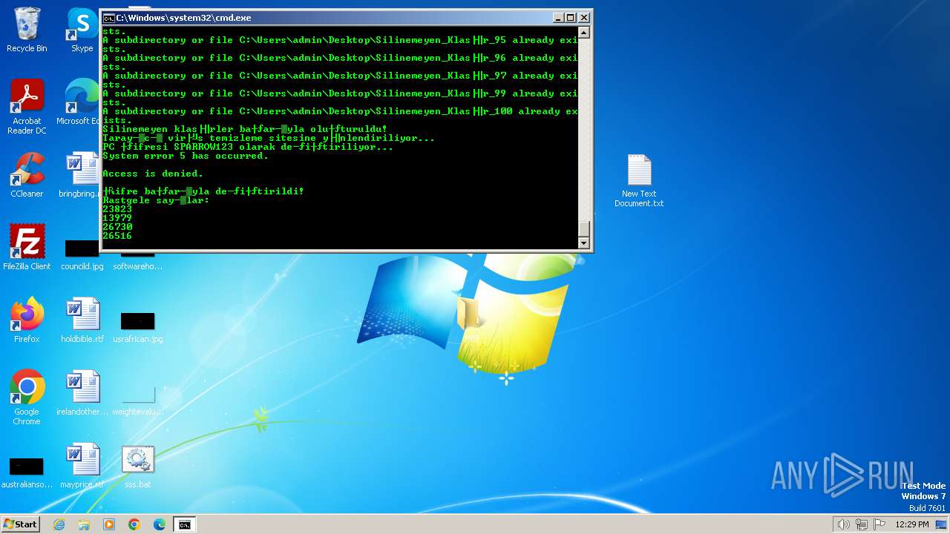Select mayprice.rtf document icon
The height and width of the screenshot is (534, 950).
[x=82, y=466]
